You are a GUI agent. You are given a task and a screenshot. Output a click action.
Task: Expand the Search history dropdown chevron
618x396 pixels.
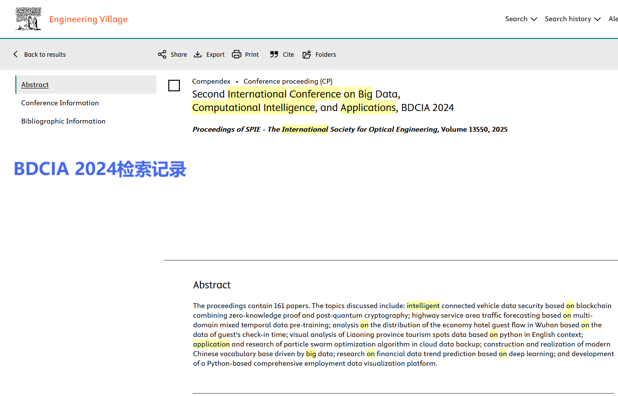(597, 19)
